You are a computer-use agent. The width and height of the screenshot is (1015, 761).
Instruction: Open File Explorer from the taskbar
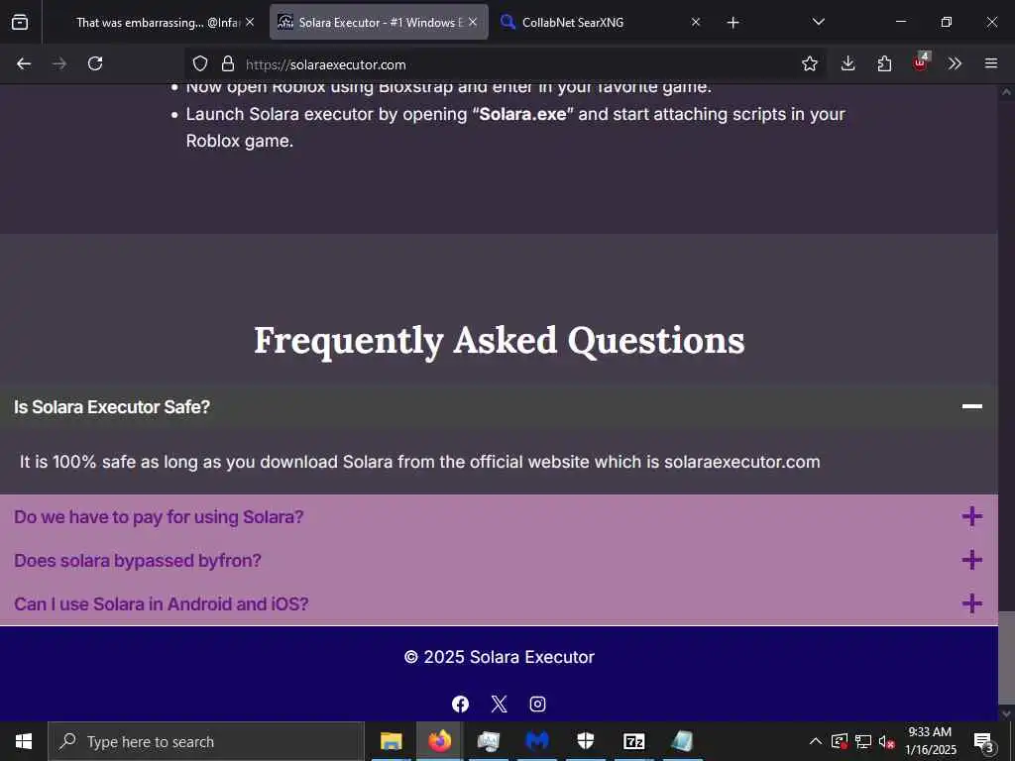tap(391, 741)
